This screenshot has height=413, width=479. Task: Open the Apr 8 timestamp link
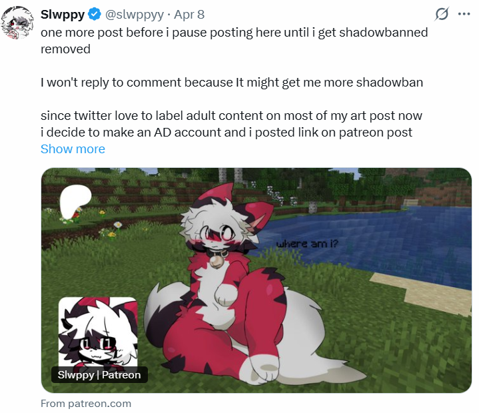[189, 15]
